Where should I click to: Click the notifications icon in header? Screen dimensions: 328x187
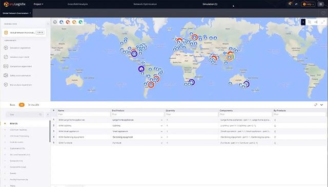[290, 4]
